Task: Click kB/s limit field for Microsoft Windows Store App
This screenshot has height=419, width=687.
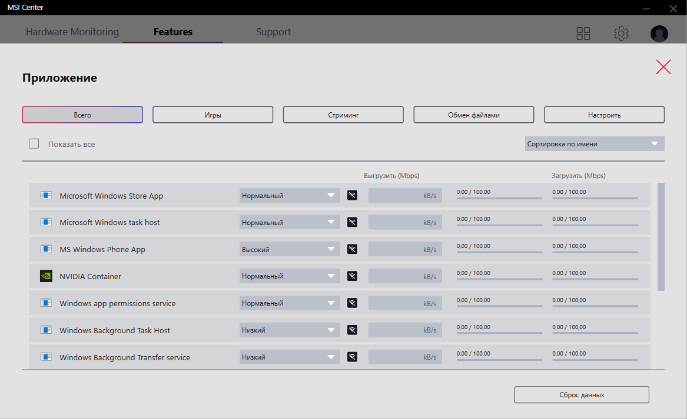Action: (405, 196)
